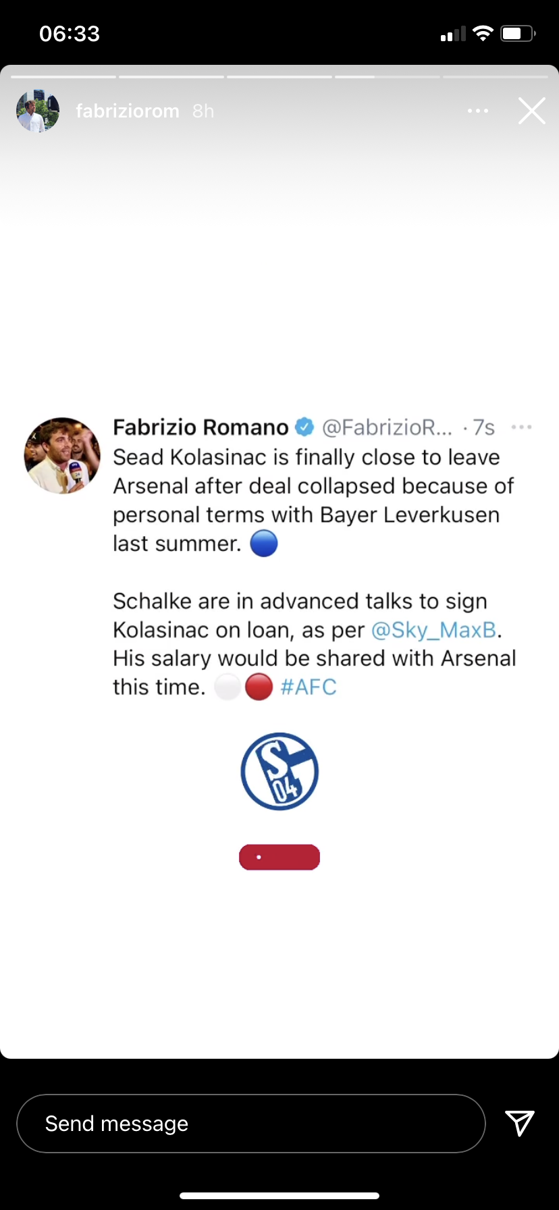559x1210 pixels.
Task: Tap the fabriziorom username
Action: [x=128, y=111]
